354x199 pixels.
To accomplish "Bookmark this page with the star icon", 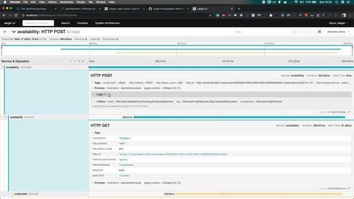I will click(x=210, y=15).
